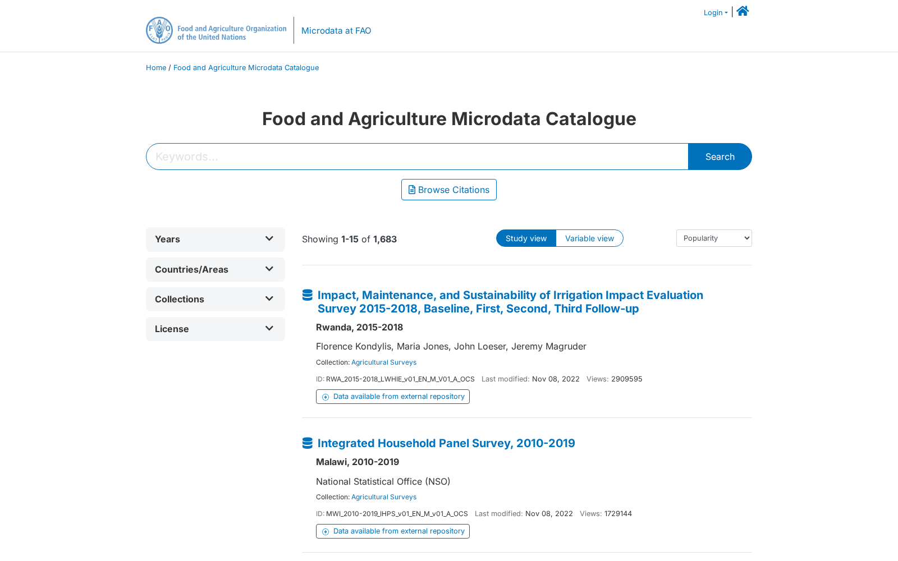The width and height of the screenshot is (898, 561).
Task: Click document icon on Browse Citations button
Action: pos(412,190)
